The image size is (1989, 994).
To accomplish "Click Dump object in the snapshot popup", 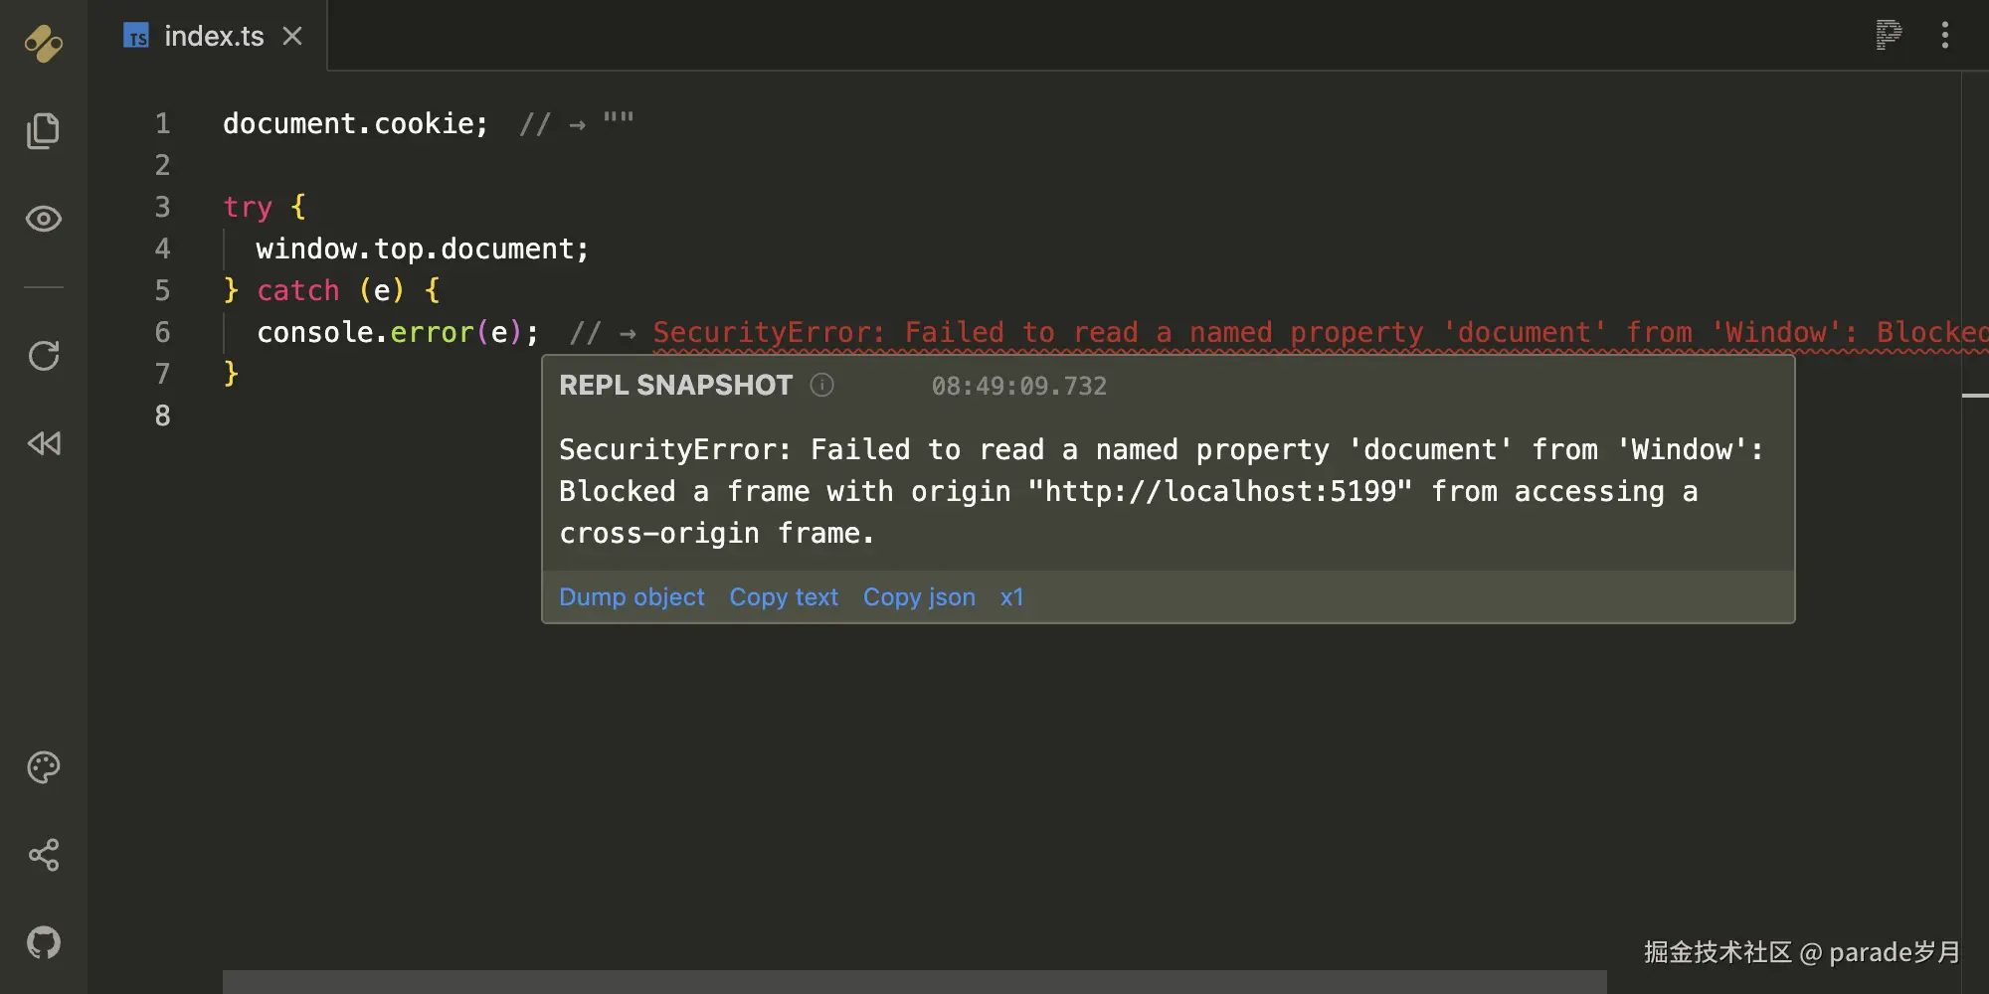I will coord(632,597).
